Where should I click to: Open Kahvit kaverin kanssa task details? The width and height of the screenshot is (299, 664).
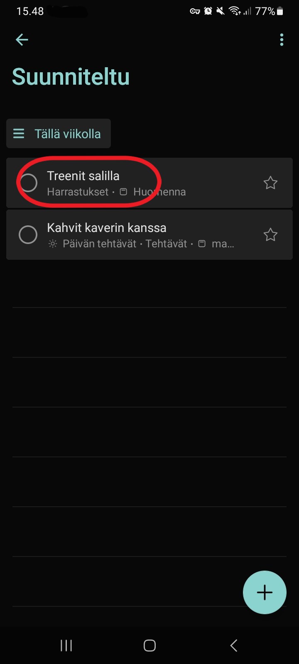coord(149,235)
